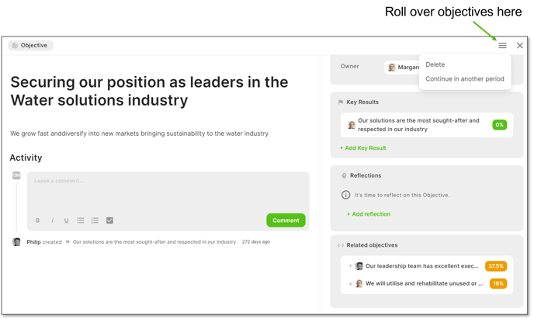This screenshot has height=319, width=534.
Task: Click the Add reflection link
Action: point(369,214)
